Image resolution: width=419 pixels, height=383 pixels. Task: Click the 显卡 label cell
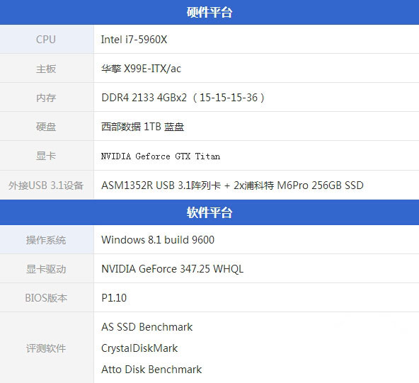point(47,156)
